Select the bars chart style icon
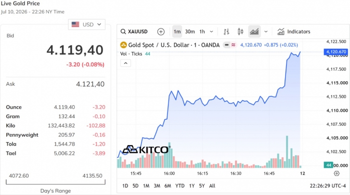 coord(226,31)
